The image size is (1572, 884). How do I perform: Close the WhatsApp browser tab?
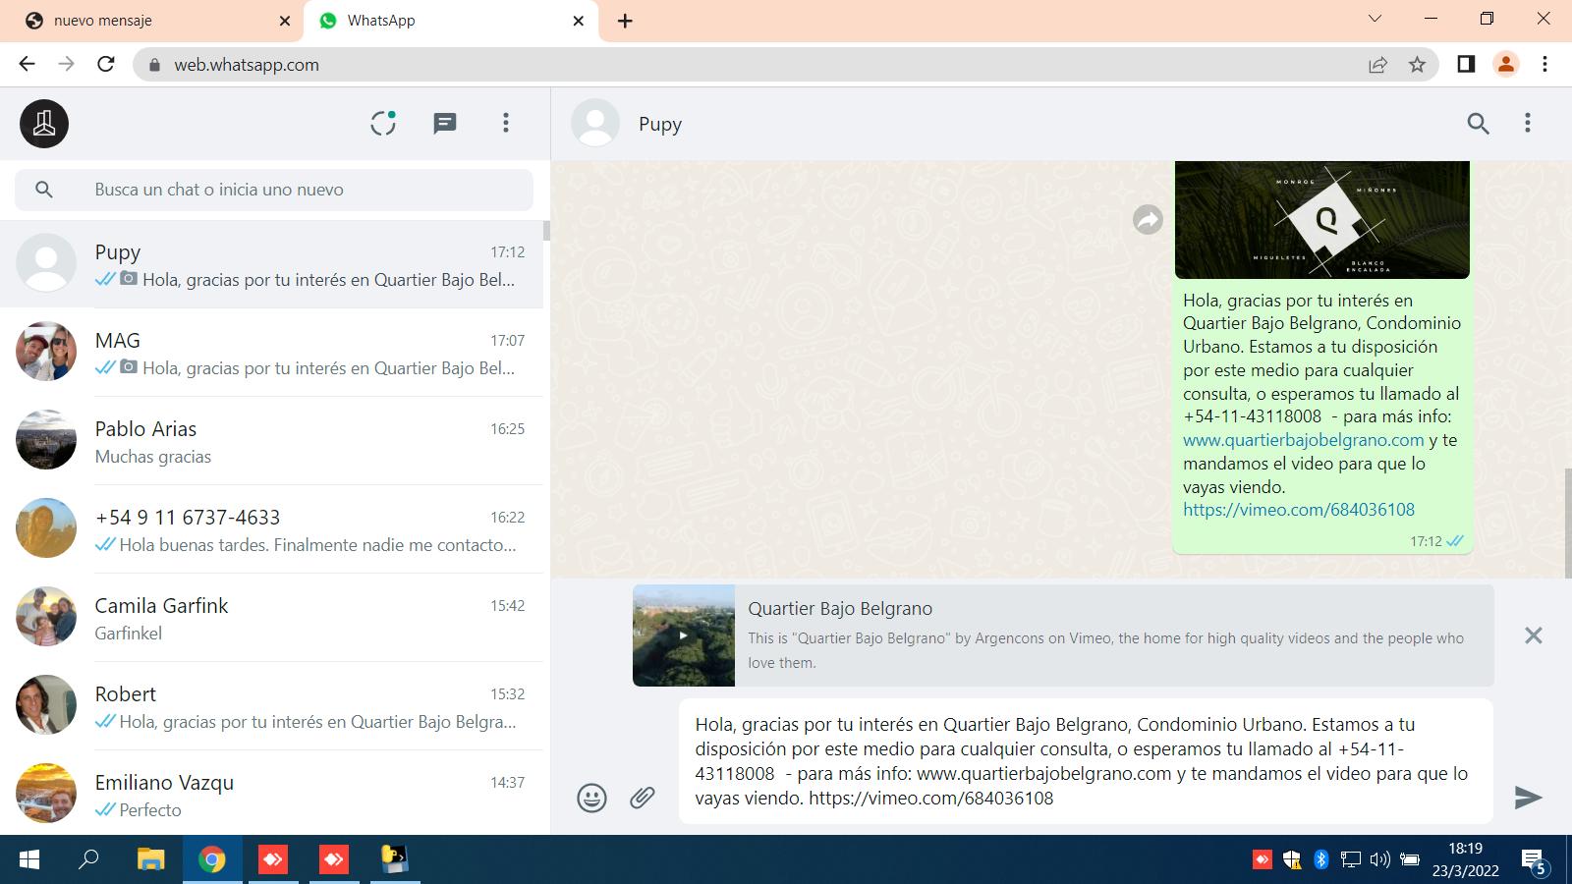click(579, 21)
